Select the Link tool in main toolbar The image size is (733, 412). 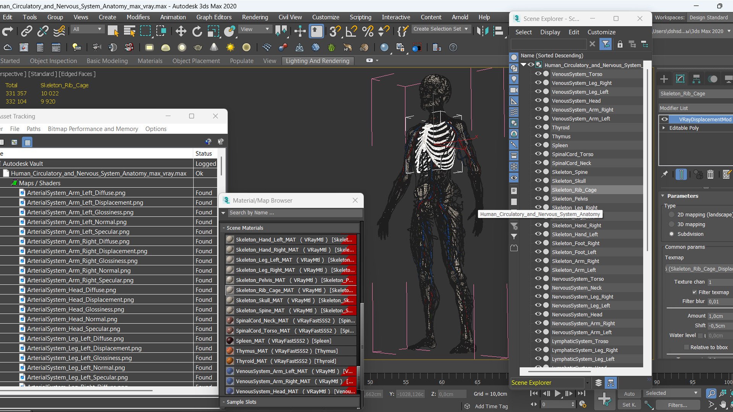[26, 31]
